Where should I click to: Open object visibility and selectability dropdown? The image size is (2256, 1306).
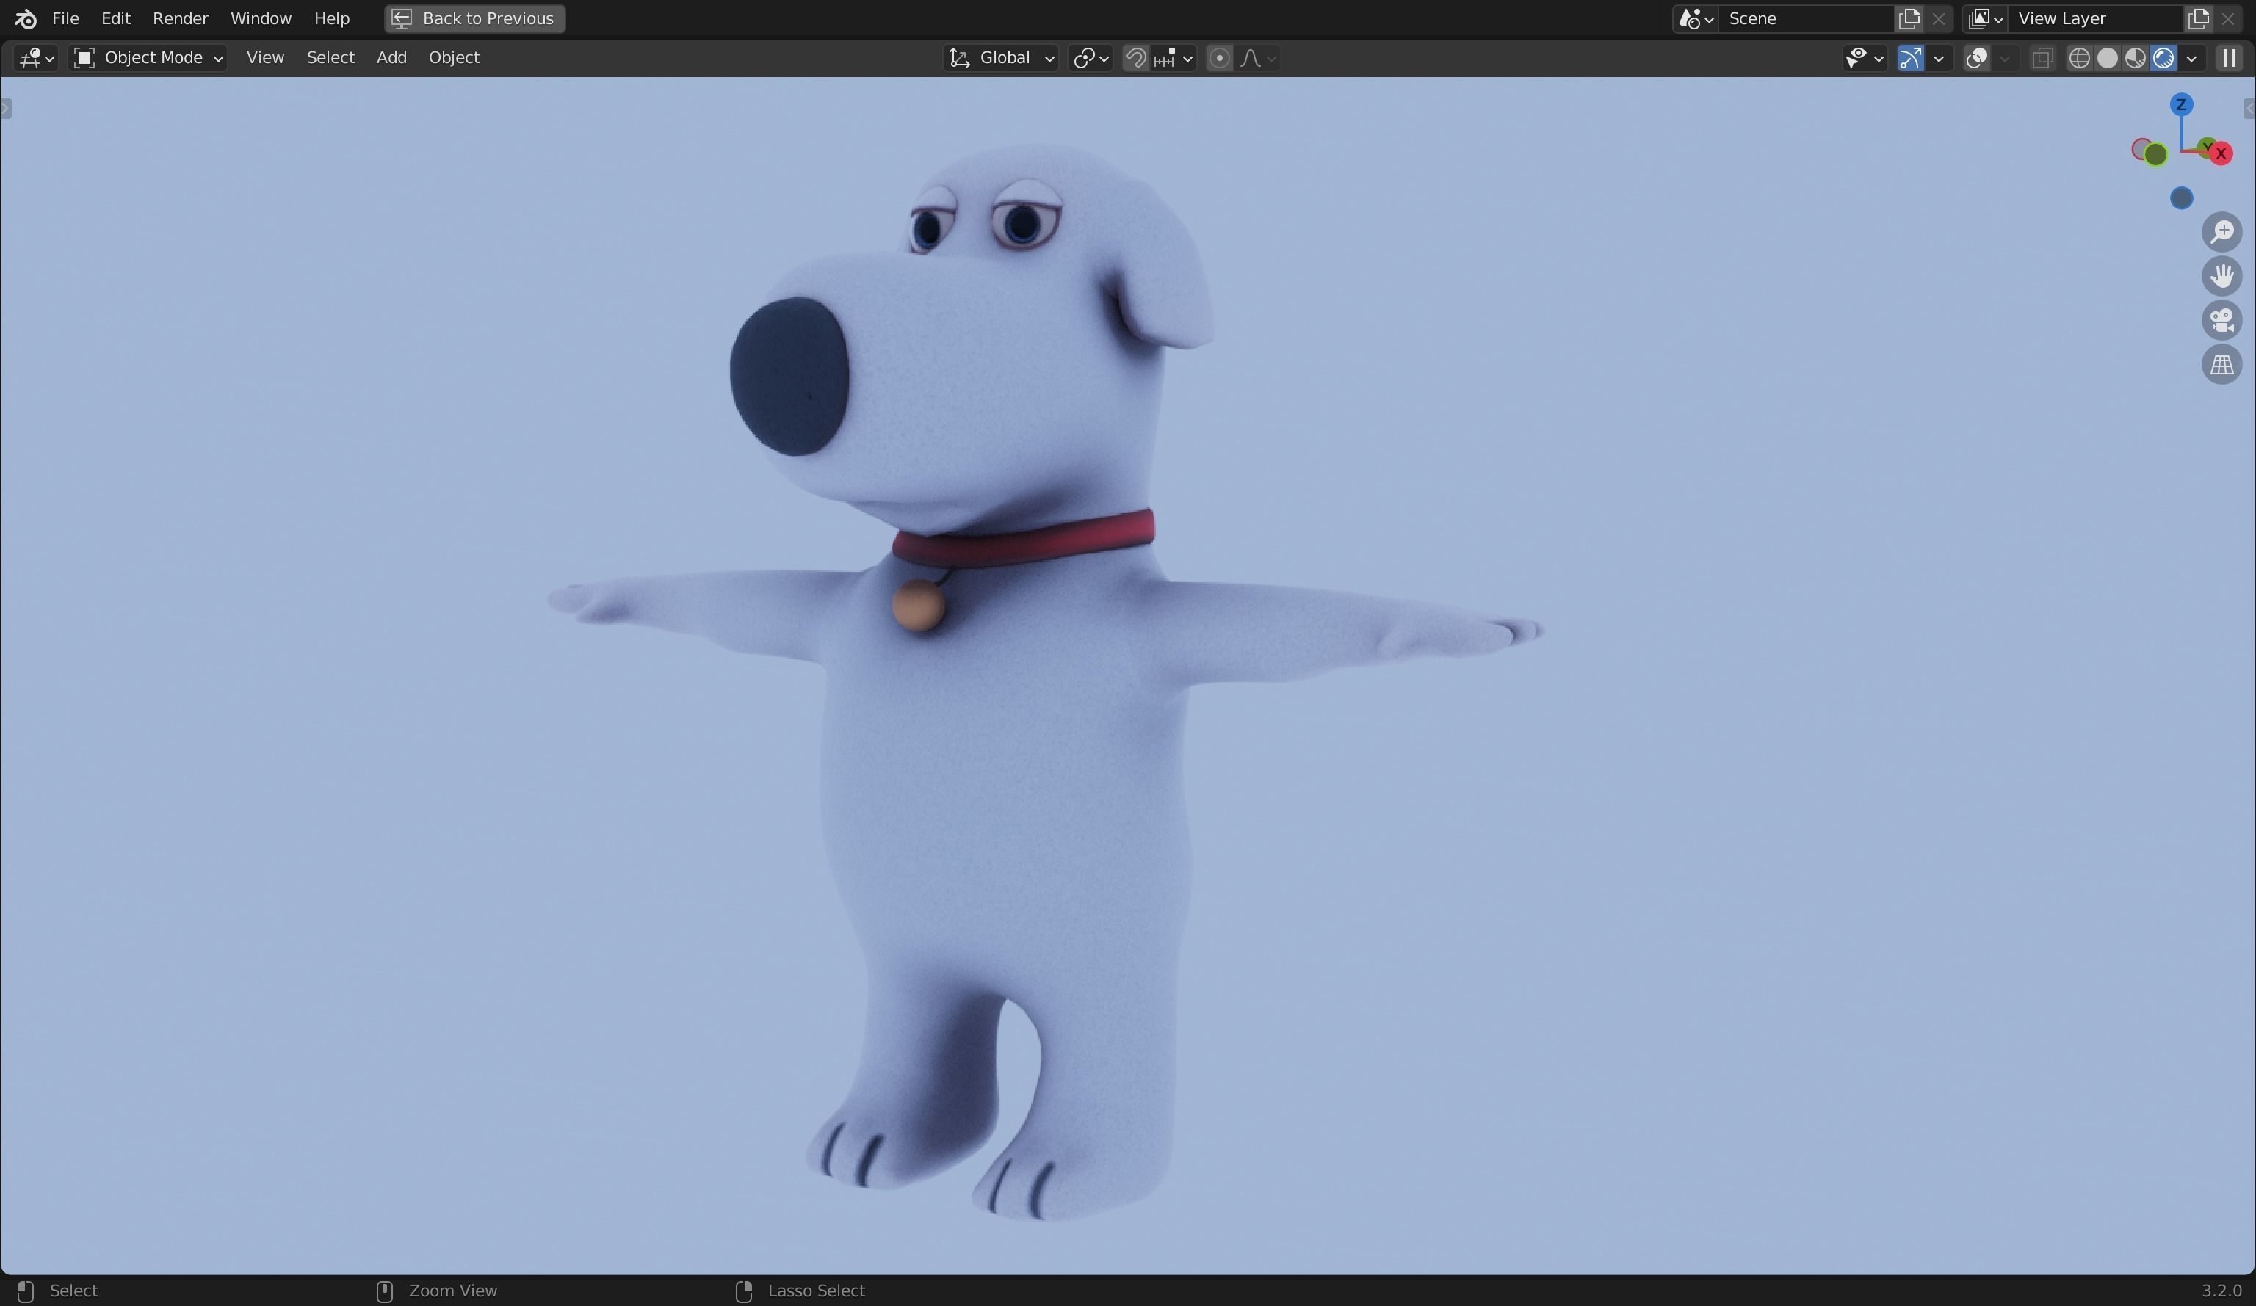(x=1865, y=58)
